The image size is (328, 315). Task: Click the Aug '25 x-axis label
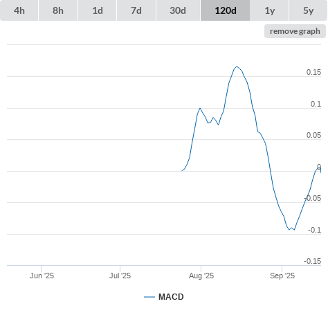point(201,276)
